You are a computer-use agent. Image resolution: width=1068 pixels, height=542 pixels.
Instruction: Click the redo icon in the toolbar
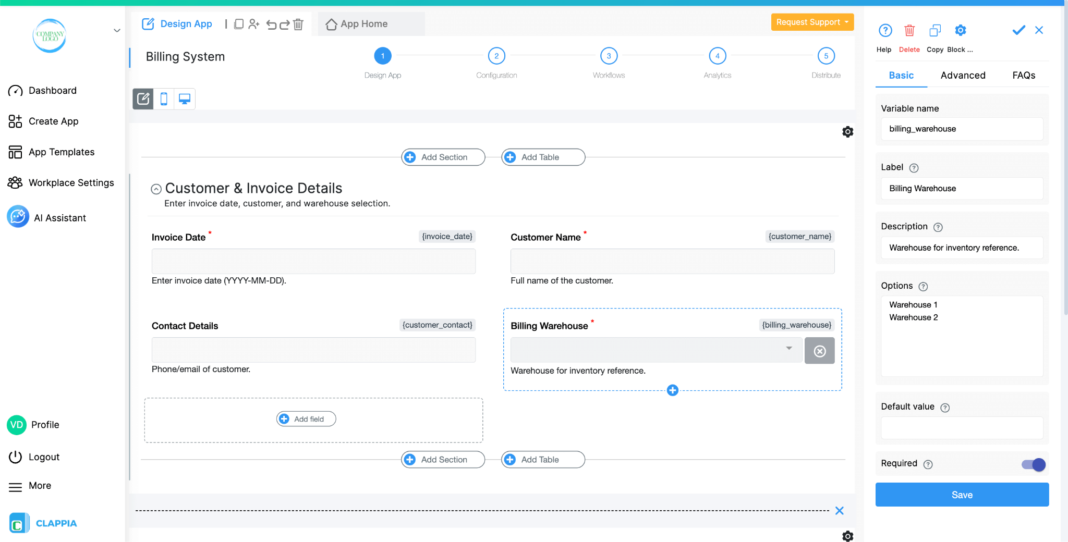coord(284,24)
